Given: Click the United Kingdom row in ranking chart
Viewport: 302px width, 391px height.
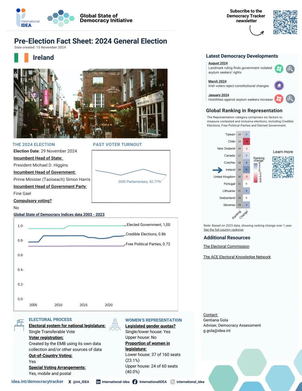Looking at the screenshot, I should (232, 177).
